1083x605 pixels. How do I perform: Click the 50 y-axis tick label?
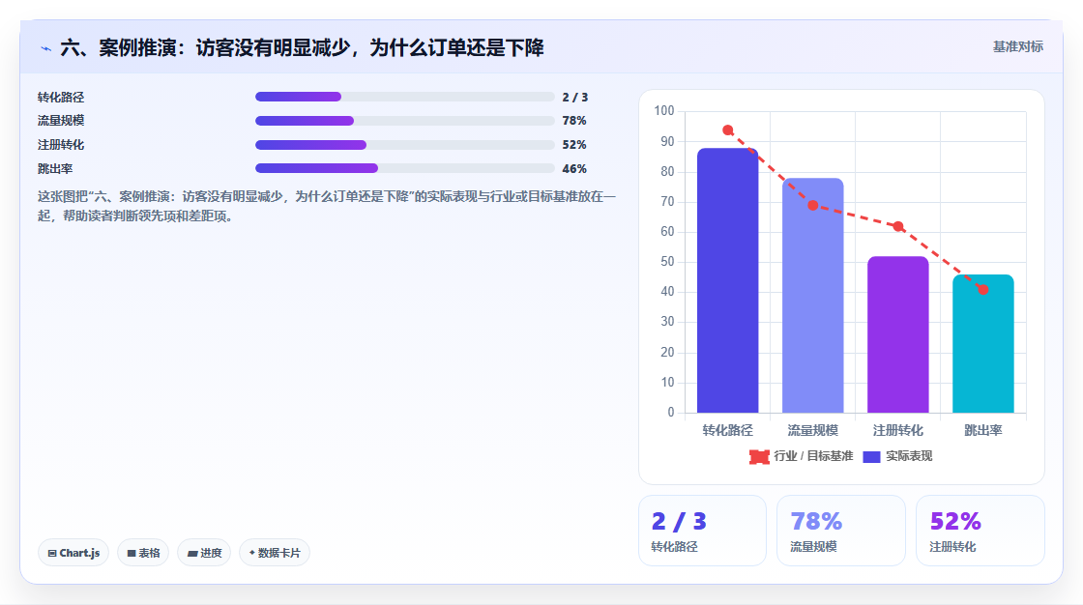tap(667, 262)
